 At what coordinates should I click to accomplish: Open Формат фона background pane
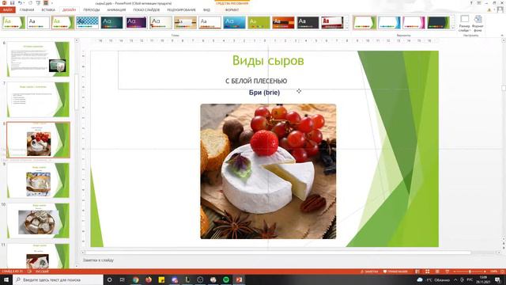pyautogui.click(x=478, y=23)
